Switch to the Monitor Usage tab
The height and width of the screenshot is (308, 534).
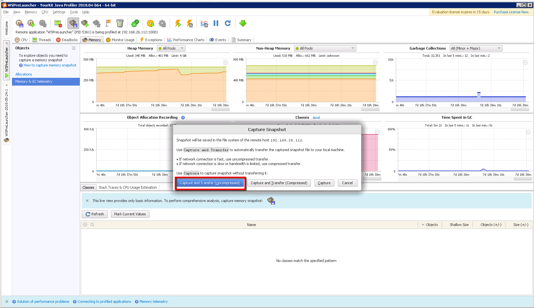point(120,40)
